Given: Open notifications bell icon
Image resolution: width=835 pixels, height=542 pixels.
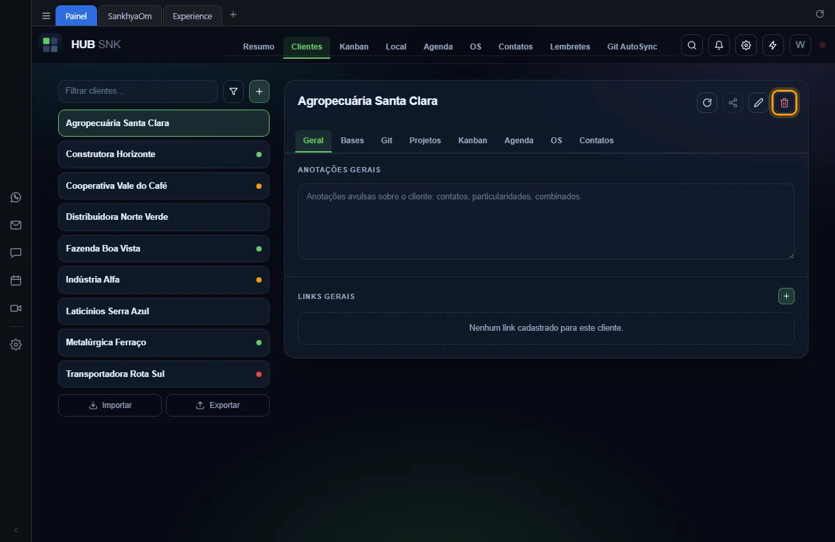Looking at the screenshot, I should point(719,46).
